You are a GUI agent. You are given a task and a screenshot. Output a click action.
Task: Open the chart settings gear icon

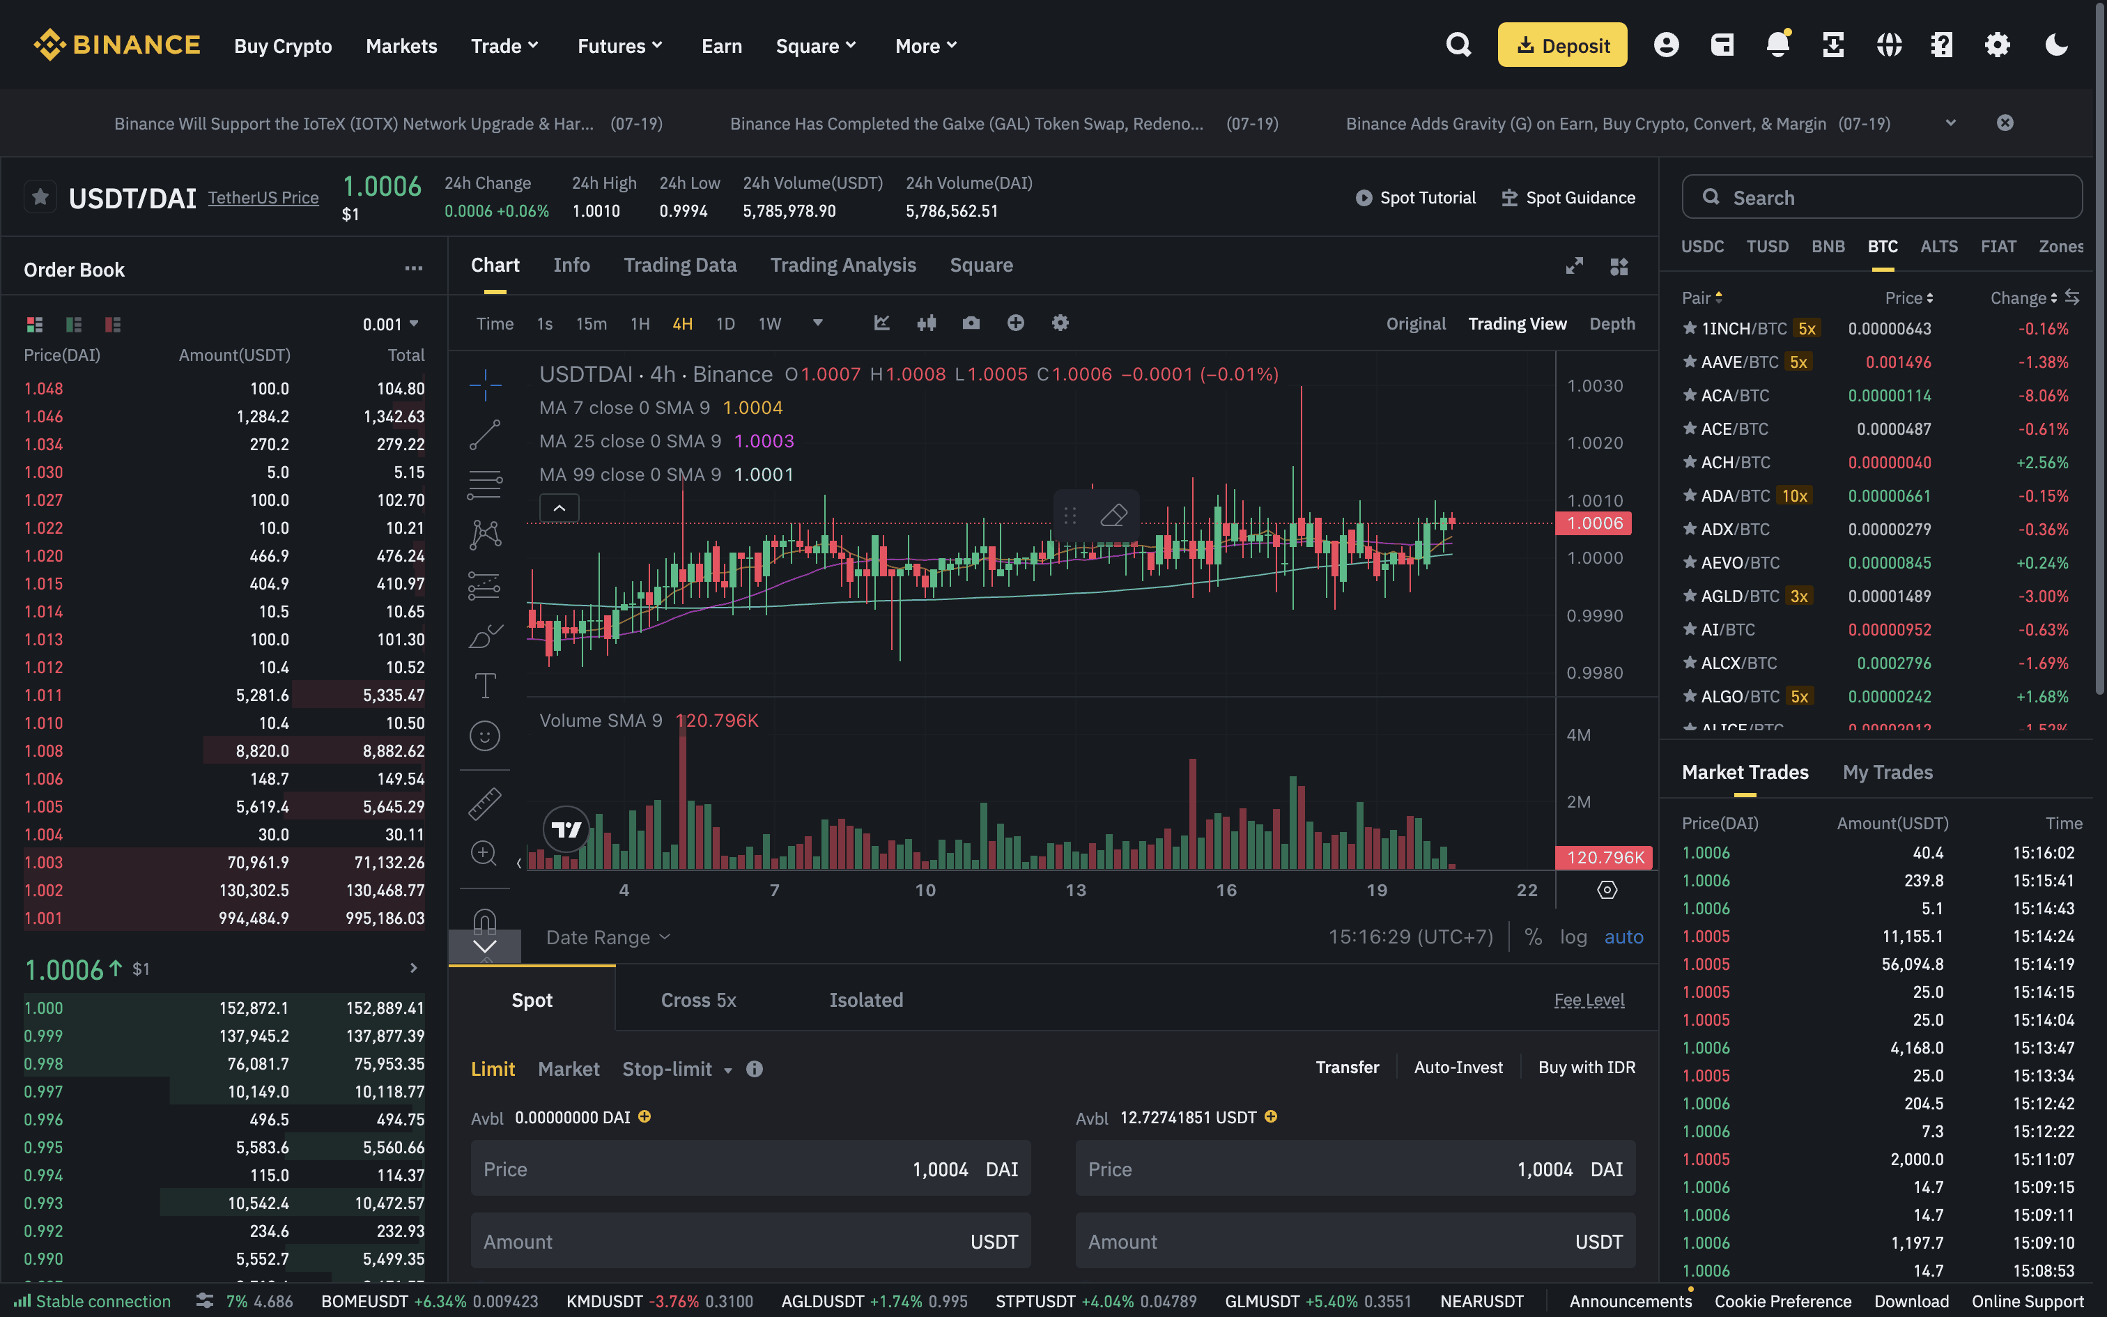pos(1060,323)
